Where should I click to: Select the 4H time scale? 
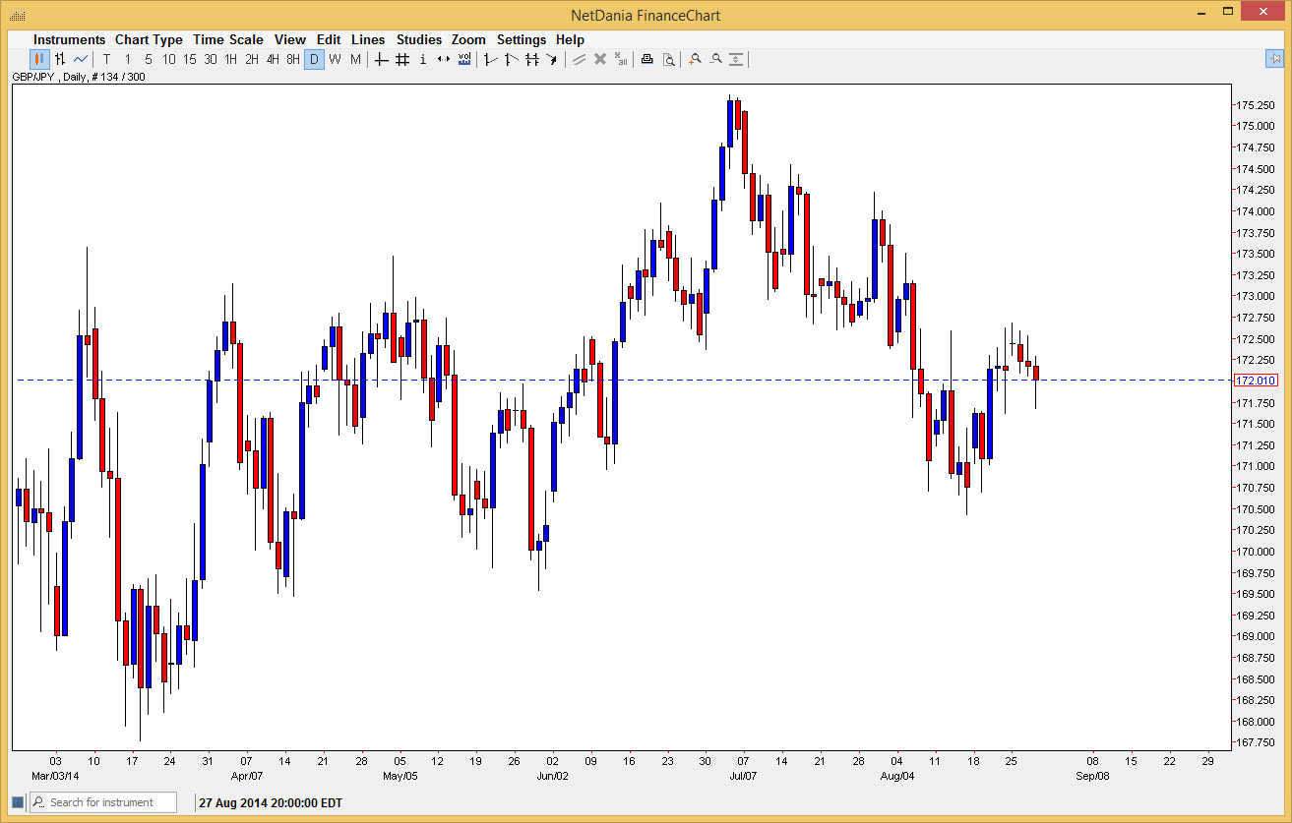pyautogui.click(x=273, y=60)
